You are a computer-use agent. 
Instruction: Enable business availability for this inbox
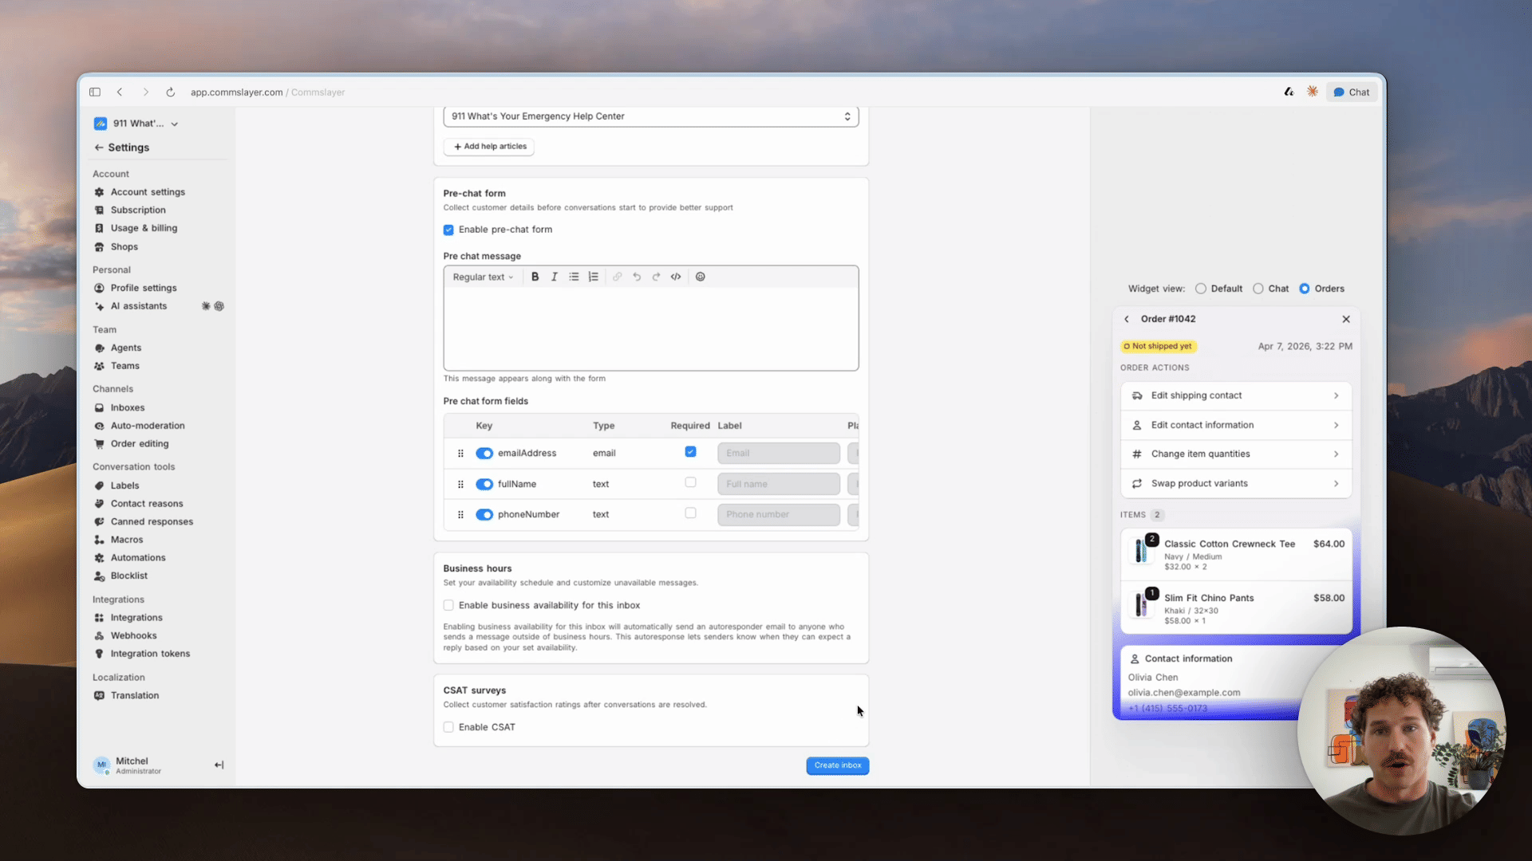(x=448, y=605)
